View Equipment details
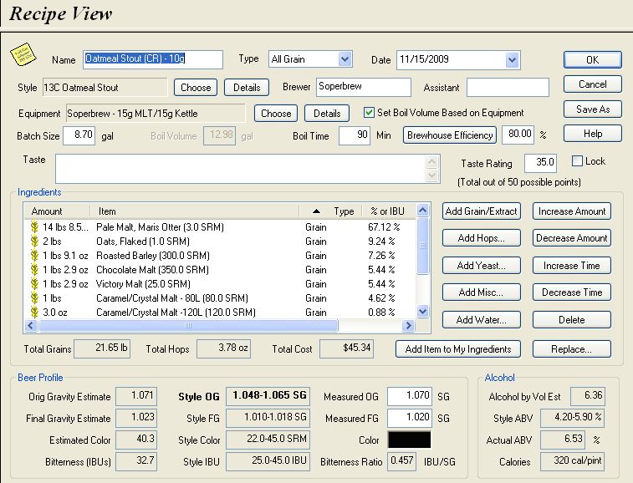Image resolution: width=633 pixels, height=483 pixels. [x=327, y=114]
